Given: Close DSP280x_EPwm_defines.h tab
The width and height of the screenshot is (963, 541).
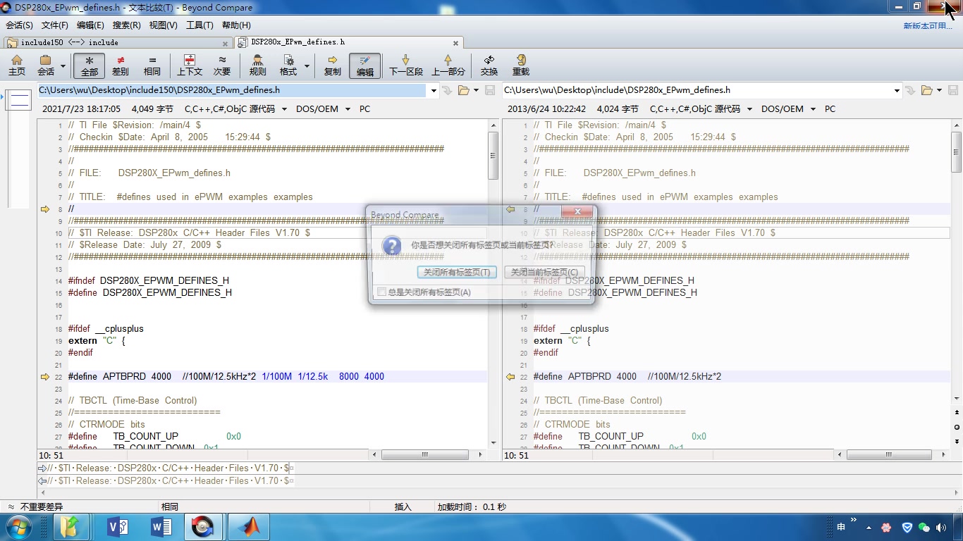Looking at the screenshot, I should [x=455, y=43].
